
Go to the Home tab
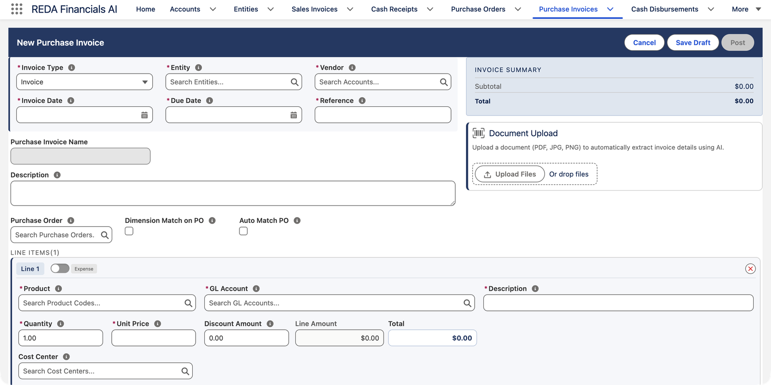146,9
